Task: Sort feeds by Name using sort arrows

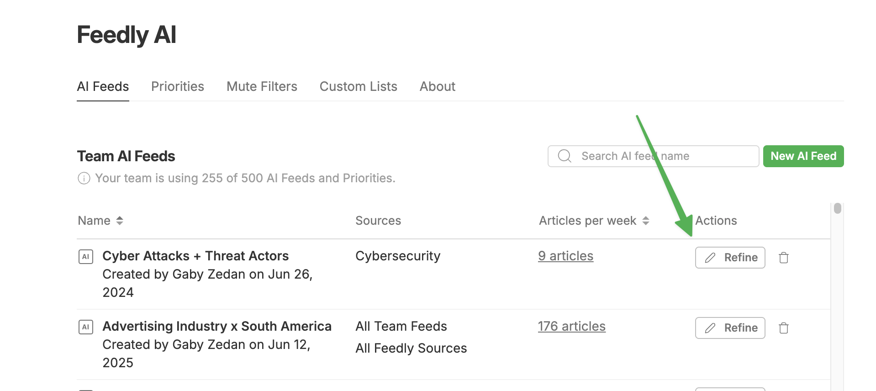Action: click(120, 221)
